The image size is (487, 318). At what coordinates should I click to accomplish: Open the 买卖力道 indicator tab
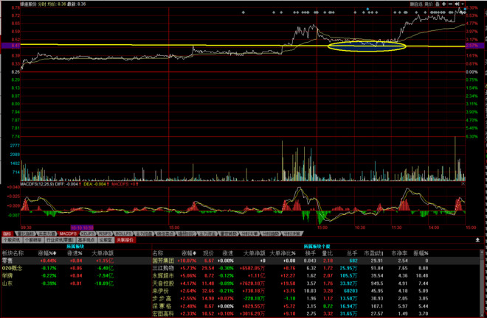46,233
